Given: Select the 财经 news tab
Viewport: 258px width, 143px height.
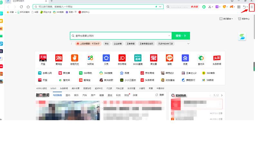Looking at the screenshot, I should pos(127,95).
